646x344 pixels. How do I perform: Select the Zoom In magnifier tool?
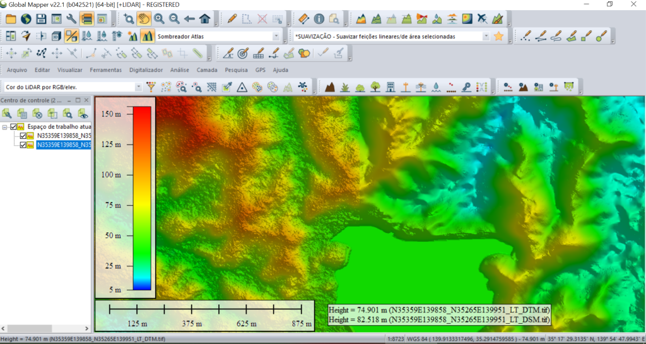(x=159, y=19)
